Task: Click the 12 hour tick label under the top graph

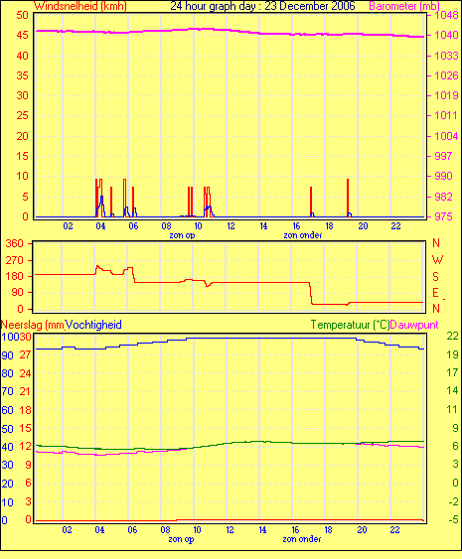Action: tap(231, 226)
